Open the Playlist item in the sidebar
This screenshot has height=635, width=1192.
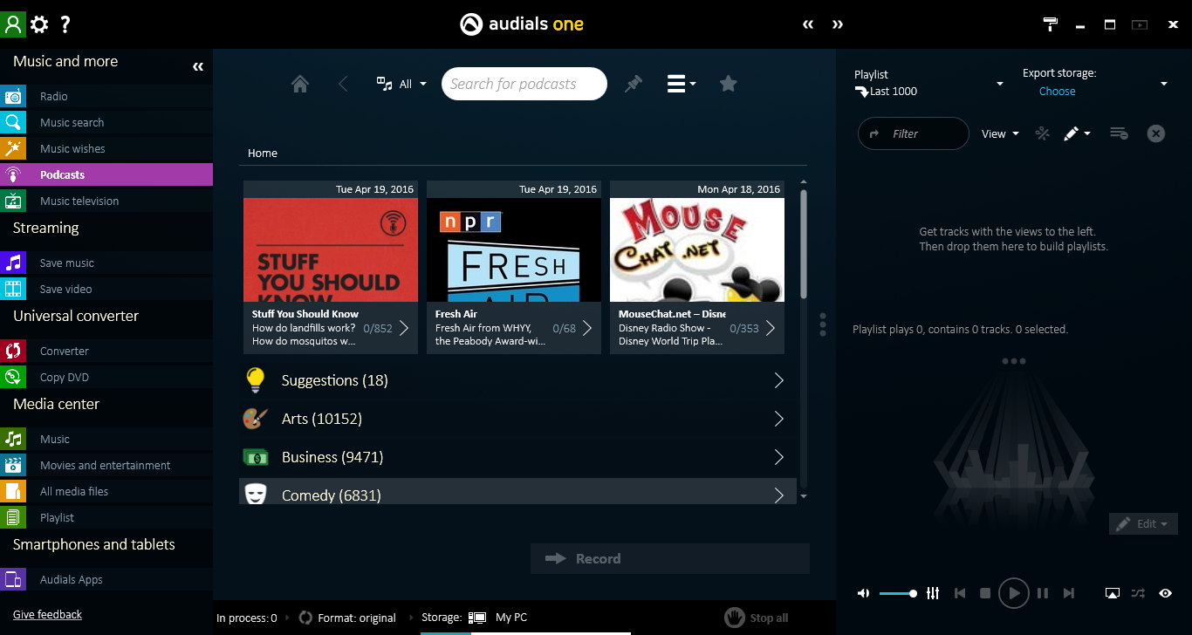click(x=106, y=517)
